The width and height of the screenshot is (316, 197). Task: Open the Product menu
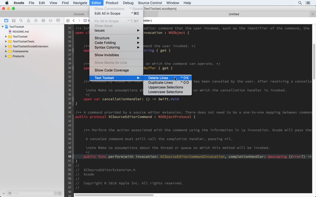point(112,3)
